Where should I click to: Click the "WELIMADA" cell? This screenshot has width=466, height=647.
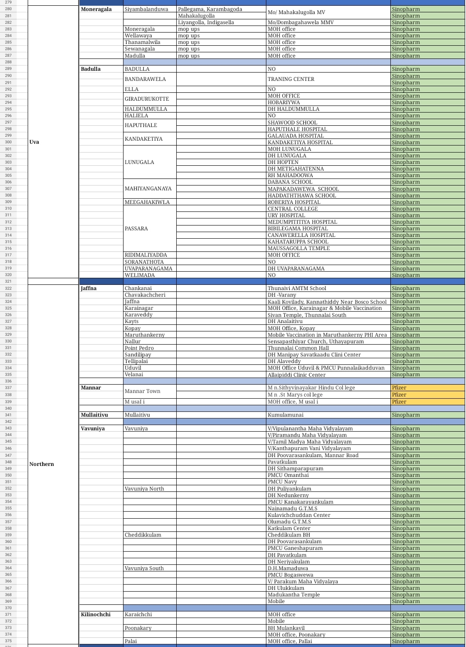(149, 275)
